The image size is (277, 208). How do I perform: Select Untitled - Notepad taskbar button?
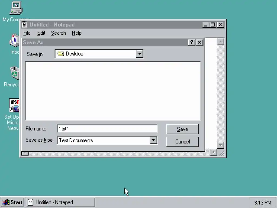61,202
